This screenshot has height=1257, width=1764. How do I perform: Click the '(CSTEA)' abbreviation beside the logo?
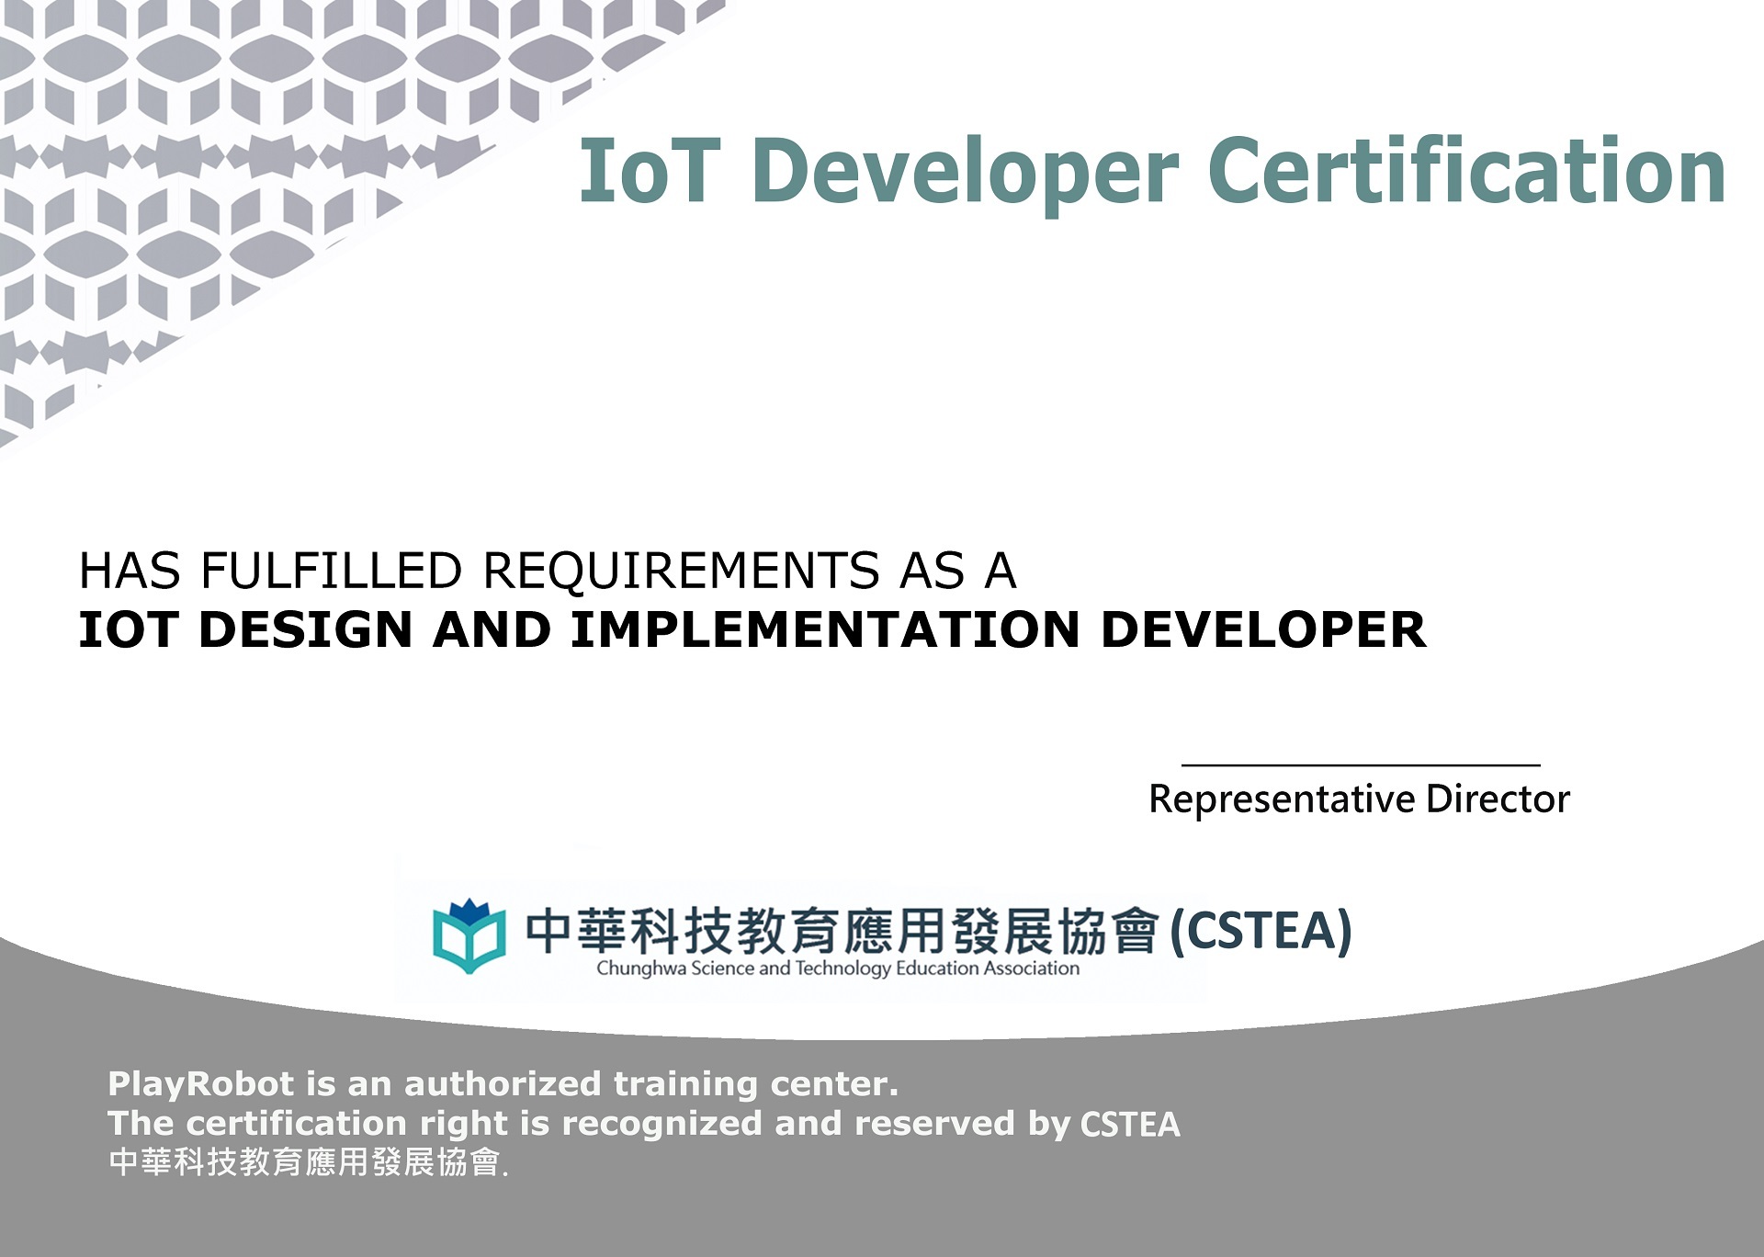click(1261, 931)
